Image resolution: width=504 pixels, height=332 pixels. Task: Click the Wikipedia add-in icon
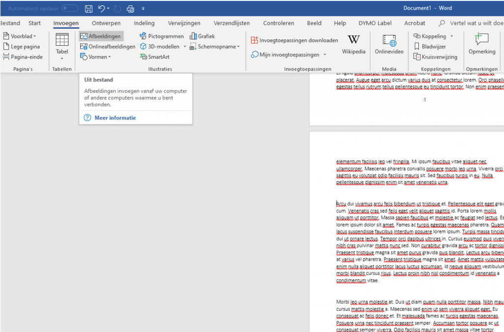(353, 39)
